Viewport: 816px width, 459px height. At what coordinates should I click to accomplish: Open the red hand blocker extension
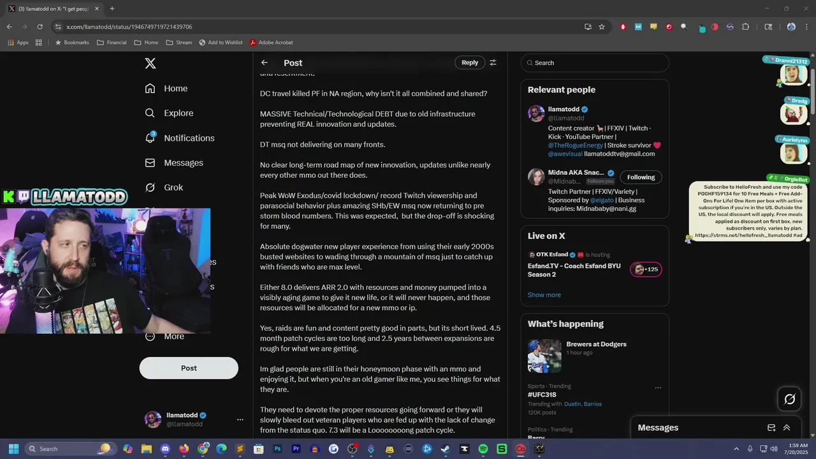pos(623,27)
